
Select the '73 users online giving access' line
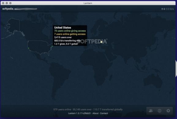pyautogui.click(x=70, y=31)
